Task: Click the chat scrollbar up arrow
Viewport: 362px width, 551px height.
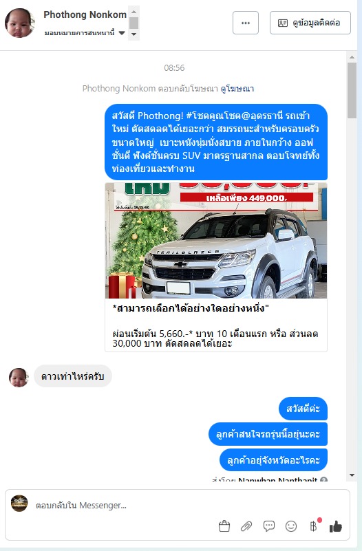Action: pos(352,57)
